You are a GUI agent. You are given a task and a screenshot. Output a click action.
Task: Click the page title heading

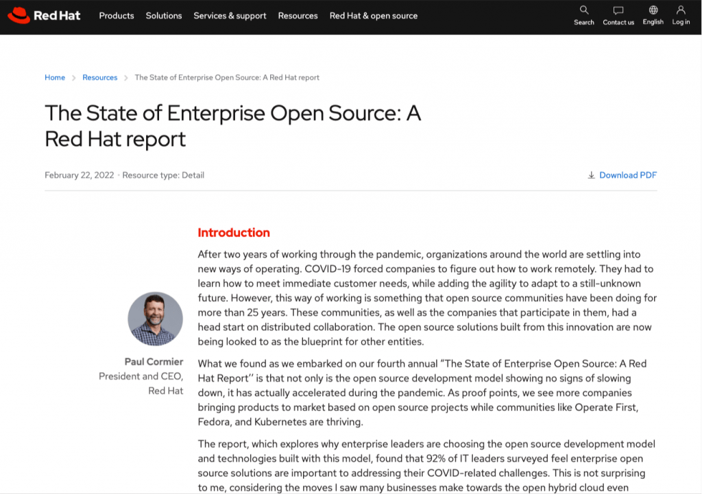point(233,126)
